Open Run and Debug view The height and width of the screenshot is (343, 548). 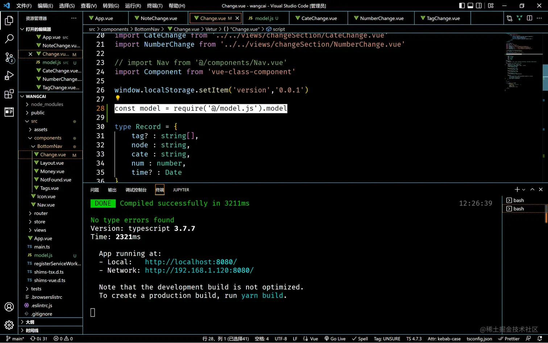coord(9,75)
